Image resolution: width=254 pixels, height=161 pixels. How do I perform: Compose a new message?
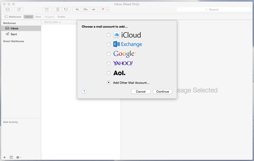(x=19, y=9)
